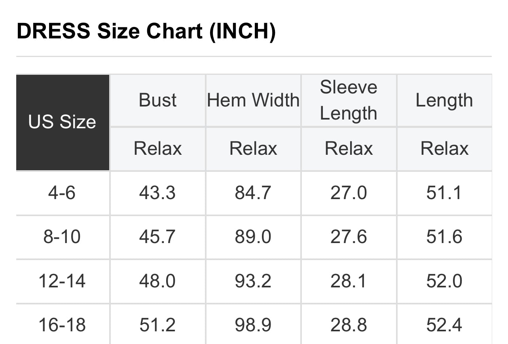The height and width of the screenshot is (344, 508).
Task: Select sleeve length value 28.1
Action: (x=349, y=281)
